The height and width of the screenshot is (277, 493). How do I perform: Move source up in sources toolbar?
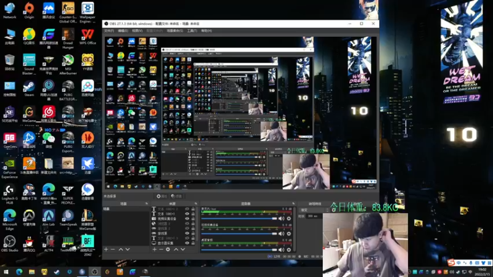pos(176,249)
